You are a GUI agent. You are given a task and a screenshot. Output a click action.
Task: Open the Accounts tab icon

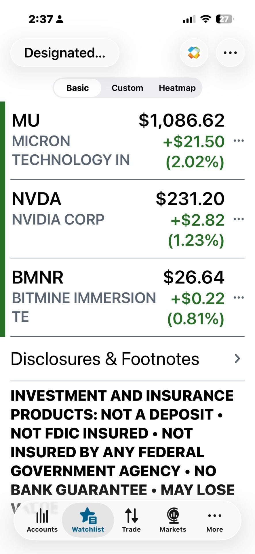42,516
